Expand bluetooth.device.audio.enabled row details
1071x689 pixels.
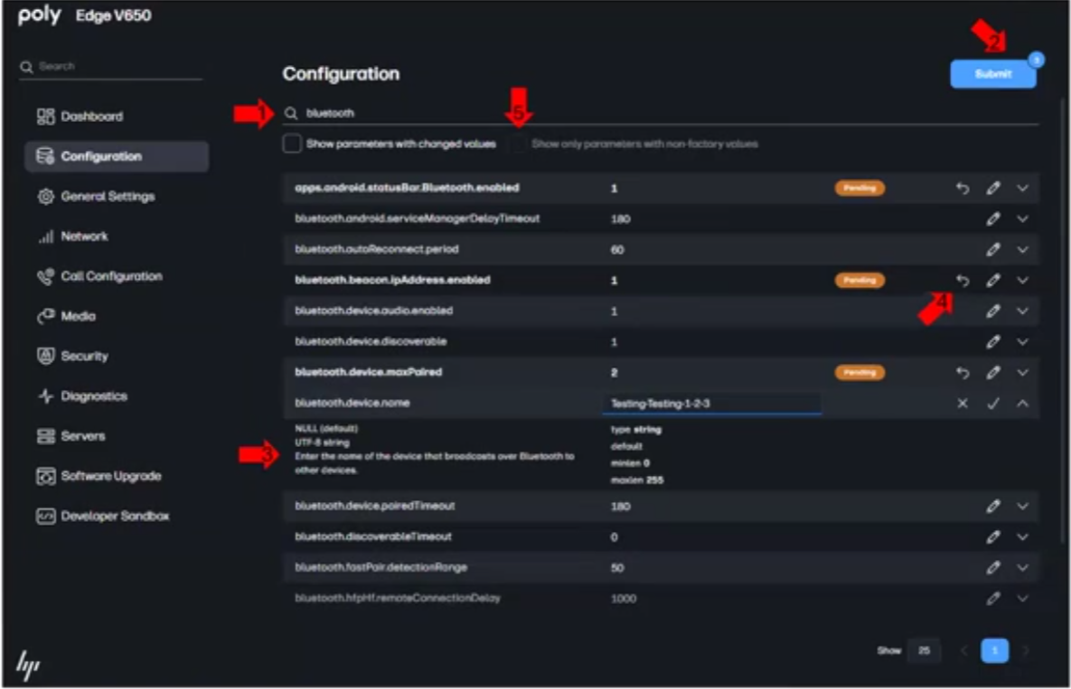(1022, 311)
